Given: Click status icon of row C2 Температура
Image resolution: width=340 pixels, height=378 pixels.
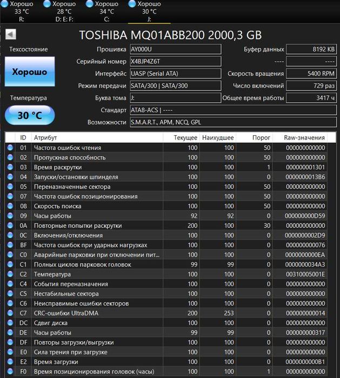Looking at the screenshot, I should (10, 274).
